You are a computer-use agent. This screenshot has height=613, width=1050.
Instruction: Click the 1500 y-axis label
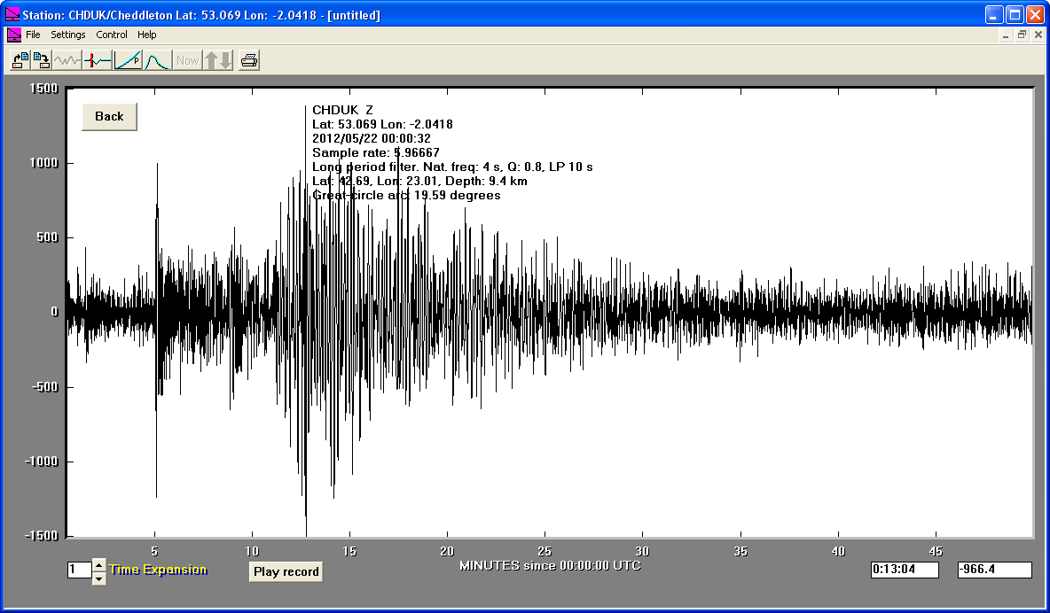(x=43, y=89)
